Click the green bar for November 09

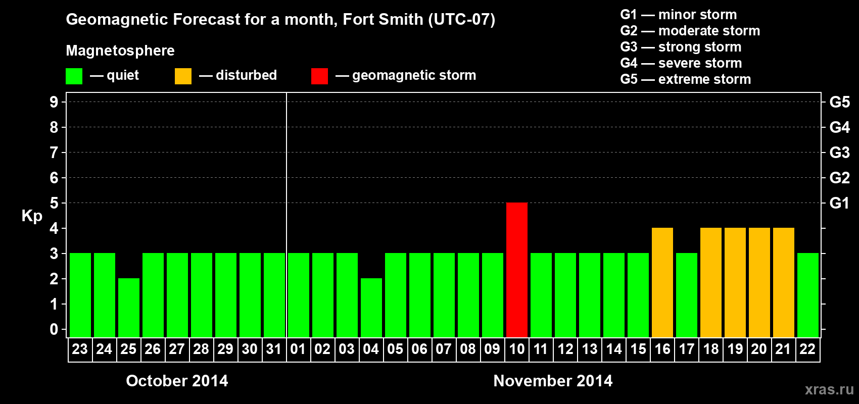click(x=493, y=295)
